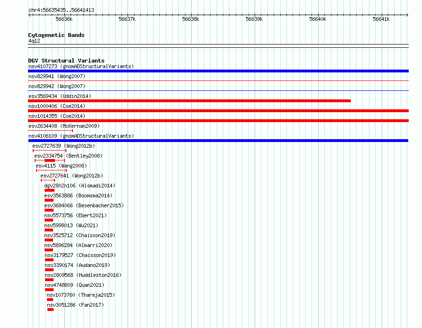Image resolution: width=422 pixels, height=328 pixels.
Task: Click the red block under dgv2802n106
Action: [49, 190]
